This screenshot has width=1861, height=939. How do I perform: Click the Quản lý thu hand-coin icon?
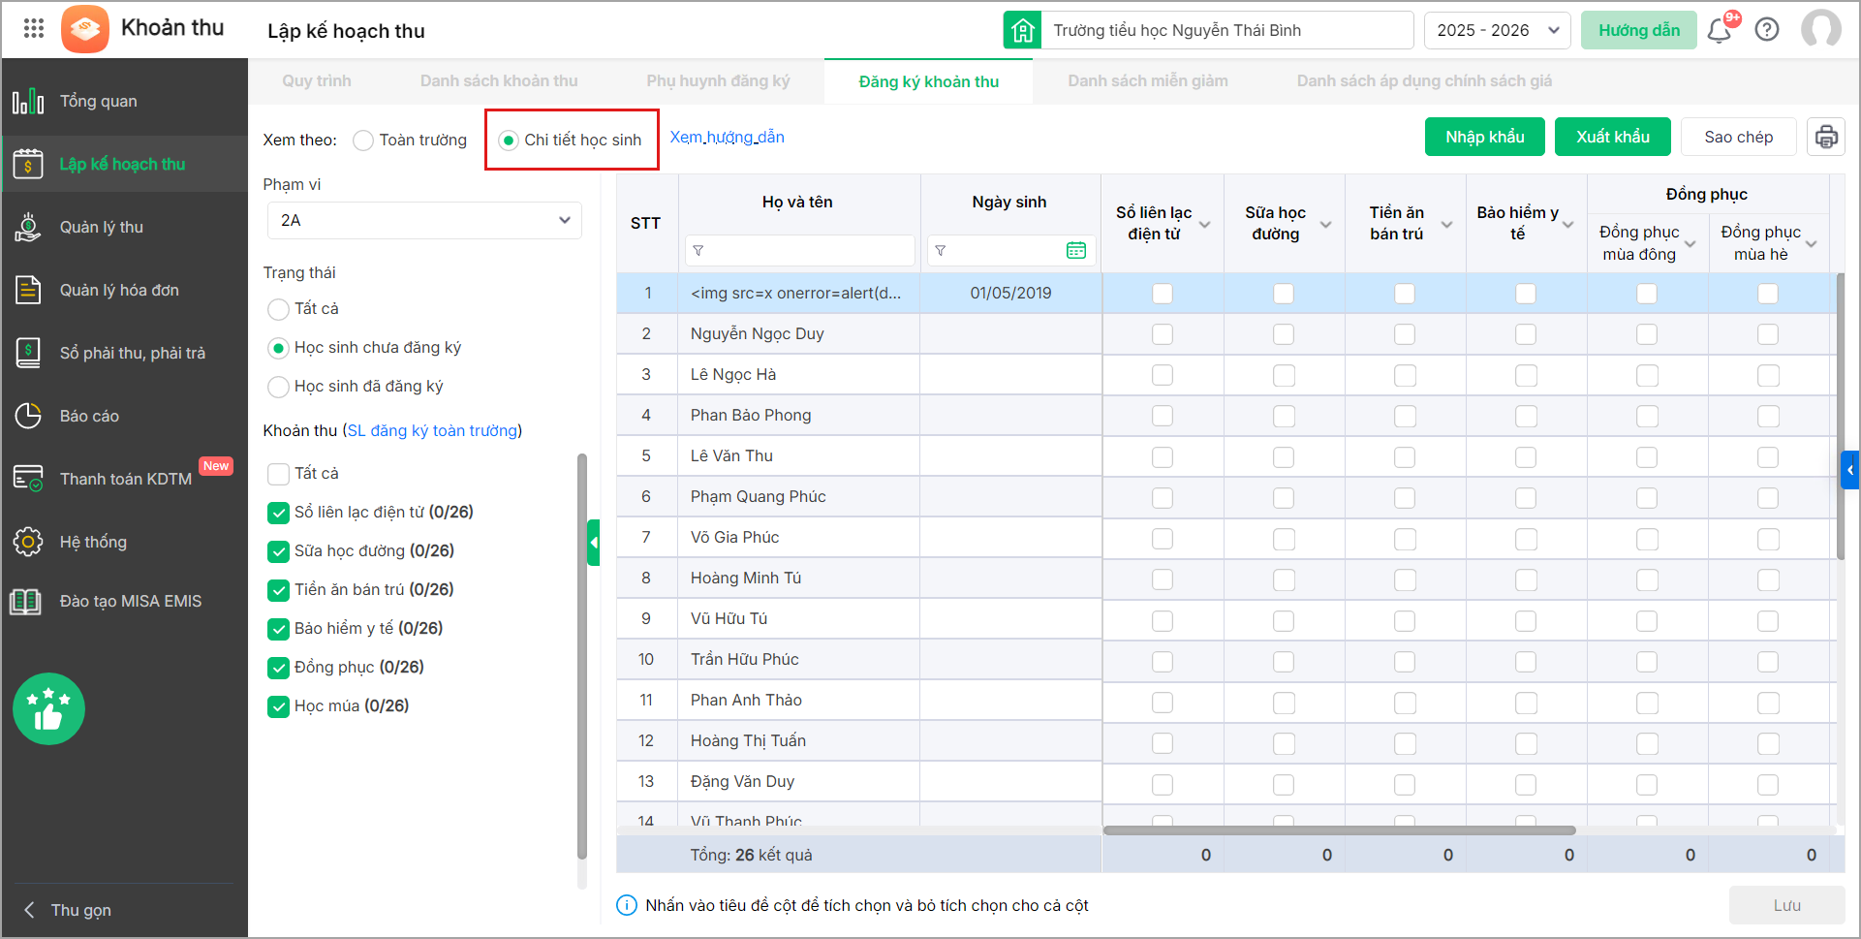pos(28,227)
